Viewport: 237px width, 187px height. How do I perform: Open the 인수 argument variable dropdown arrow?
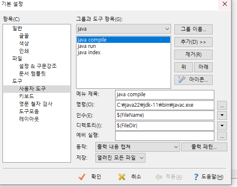(x=222, y=115)
